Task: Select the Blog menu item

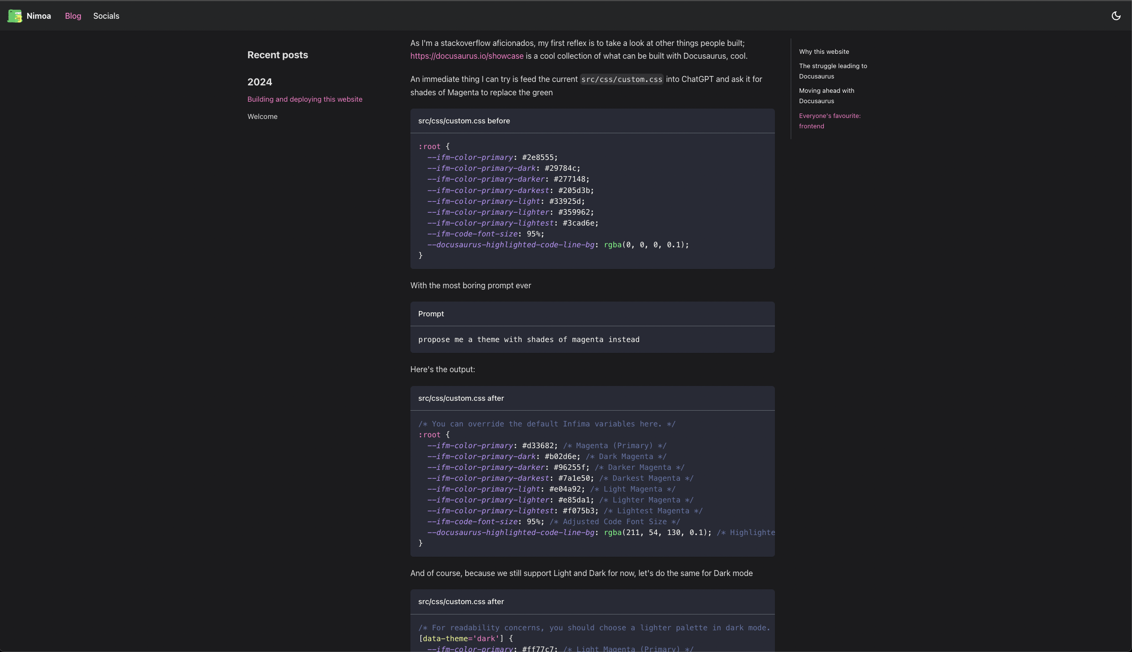Action: point(73,16)
